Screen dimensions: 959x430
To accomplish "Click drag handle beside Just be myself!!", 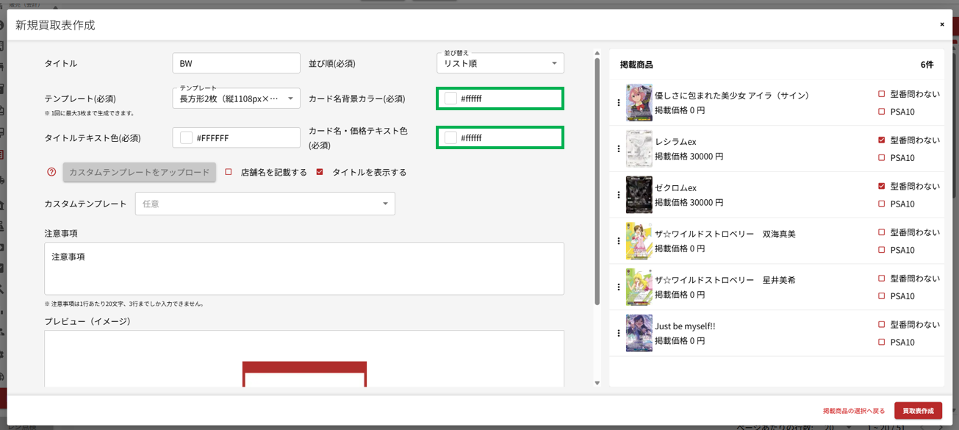I will coord(619,333).
